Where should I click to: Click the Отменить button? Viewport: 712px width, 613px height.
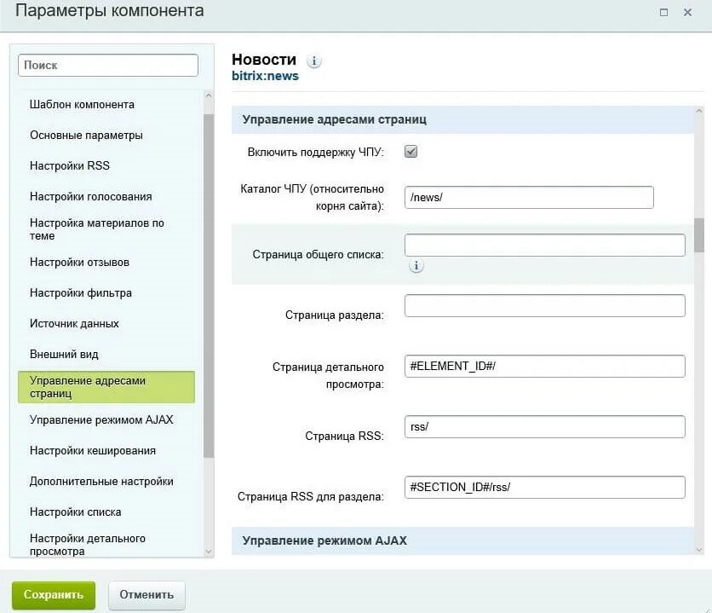[x=146, y=595]
